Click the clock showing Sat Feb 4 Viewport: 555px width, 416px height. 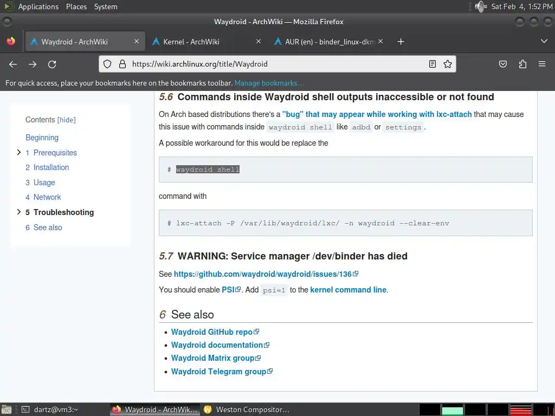(522, 6)
